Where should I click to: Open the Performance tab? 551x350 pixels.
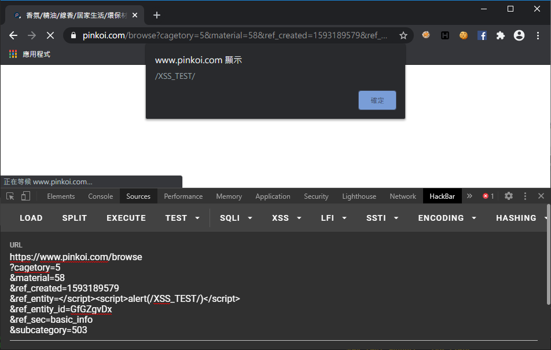pyautogui.click(x=183, y=196)
